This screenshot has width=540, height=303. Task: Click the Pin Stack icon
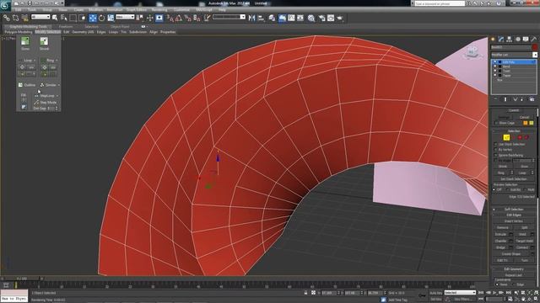point(496,99)
